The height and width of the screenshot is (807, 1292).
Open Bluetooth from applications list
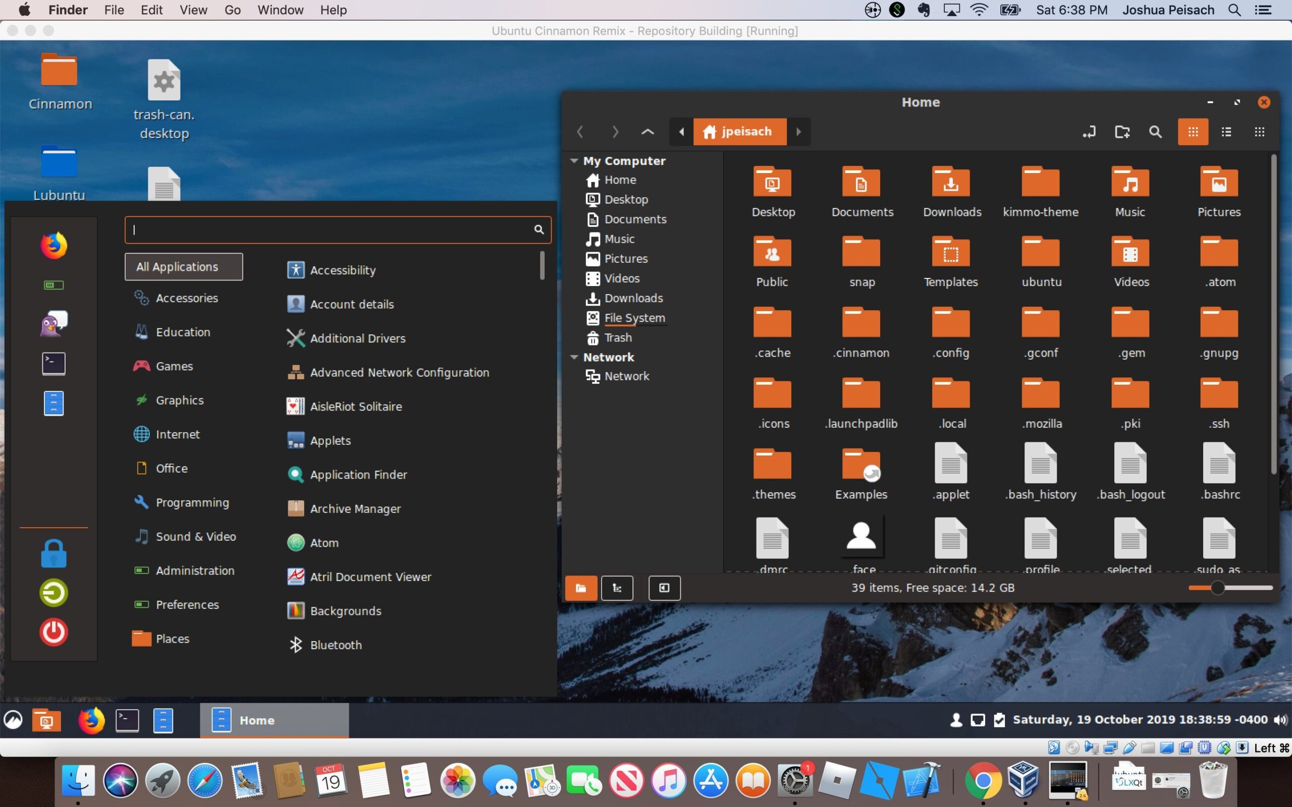tap(324, 645)
